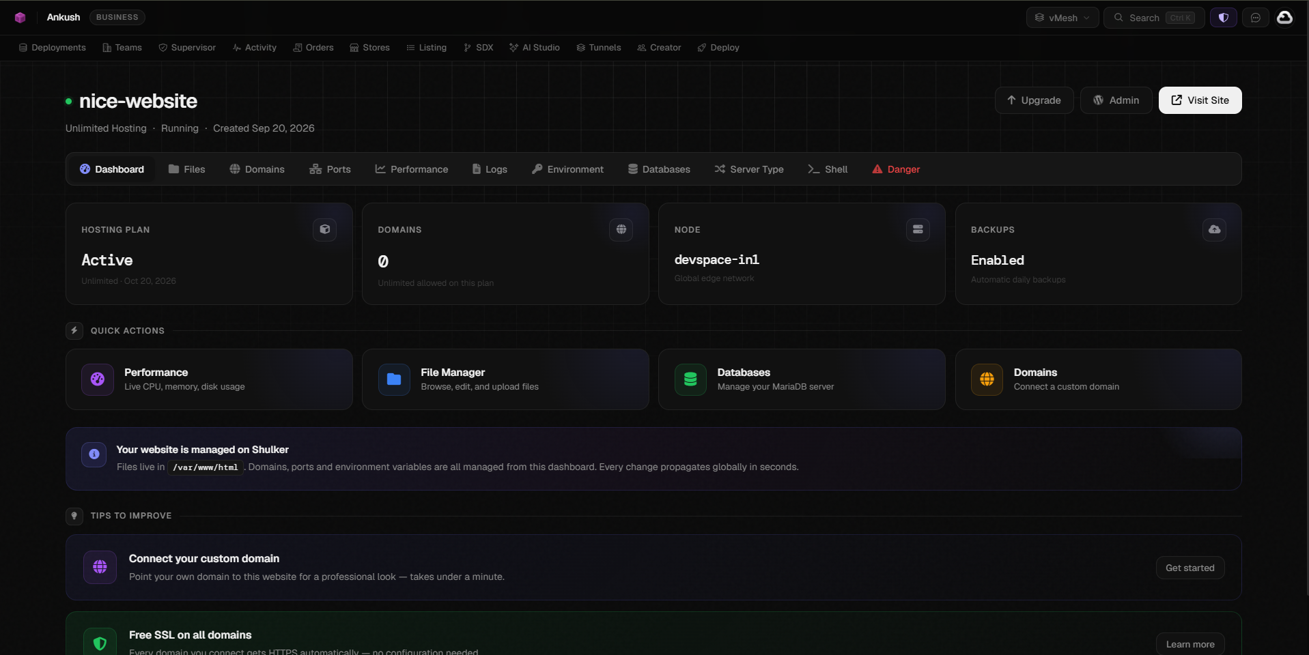The image size is (1309, 655).
Task: Open the Danger tab
Action: coord(896,169)
